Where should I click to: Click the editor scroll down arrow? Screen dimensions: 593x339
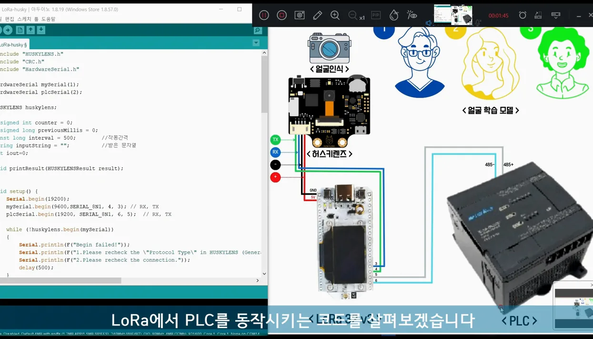tap(264, 274)
